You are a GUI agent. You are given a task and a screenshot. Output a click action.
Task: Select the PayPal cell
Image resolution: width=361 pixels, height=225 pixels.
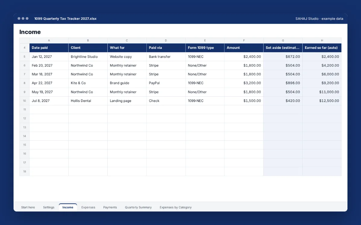pyautogui.click(x=166, y=83)
